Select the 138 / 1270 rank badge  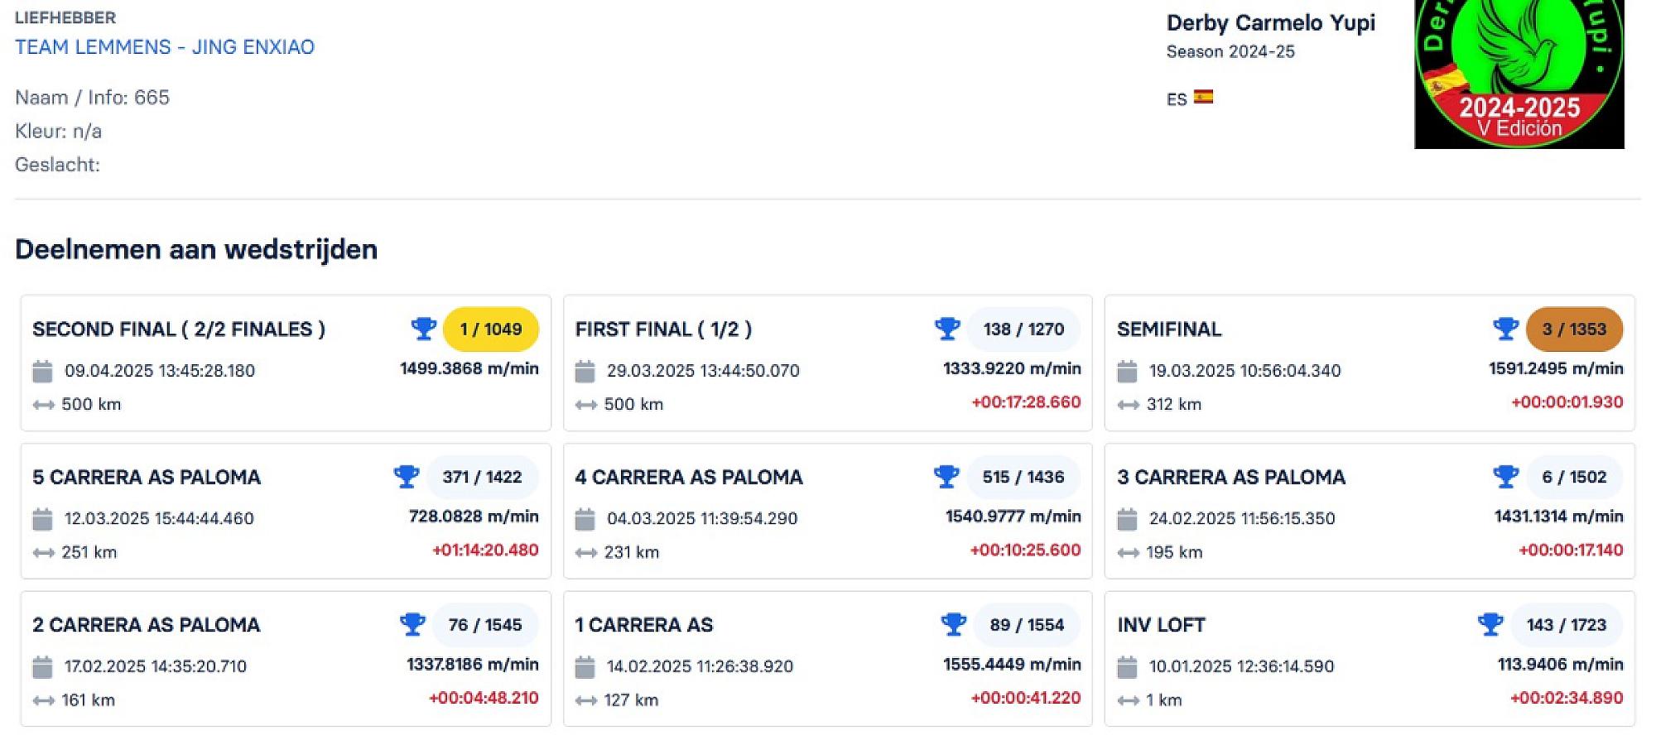point(1023,329)
